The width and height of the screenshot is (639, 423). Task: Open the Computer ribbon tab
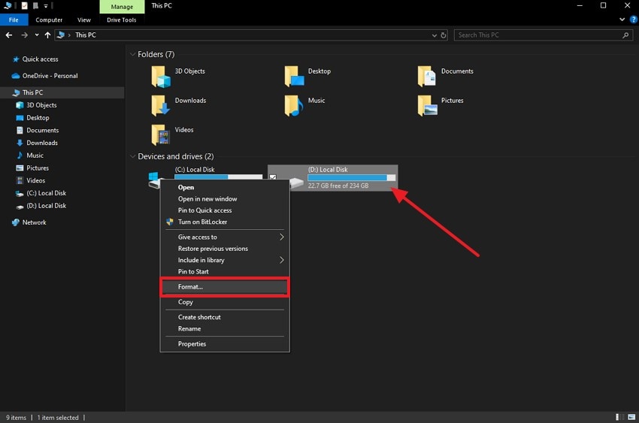tap(49, 20)
